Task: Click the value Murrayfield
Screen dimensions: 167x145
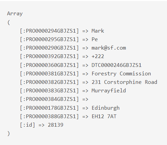Action: (109, 91)
